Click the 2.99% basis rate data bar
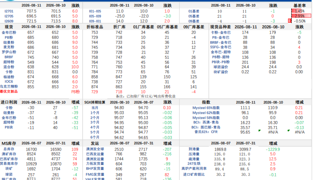 301,16
